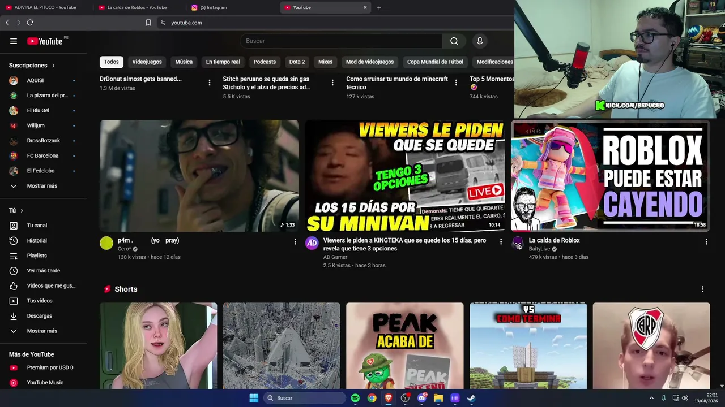Play the La caída de Roblox thumbnail
Viewport: 725px width, 407px height.
(x=610, y=176)
